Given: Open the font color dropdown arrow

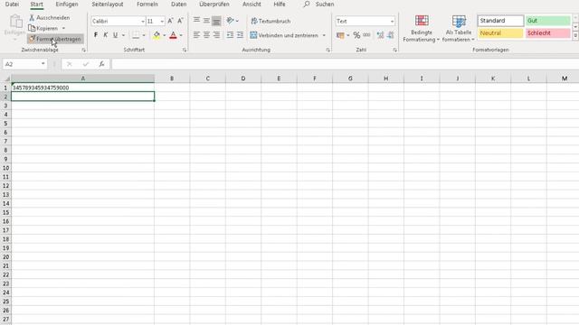Looking at the screenshot, I should point(181,35).
